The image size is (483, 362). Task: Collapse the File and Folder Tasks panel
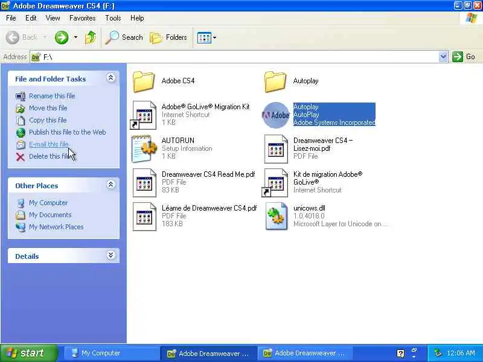click(111, 78)
